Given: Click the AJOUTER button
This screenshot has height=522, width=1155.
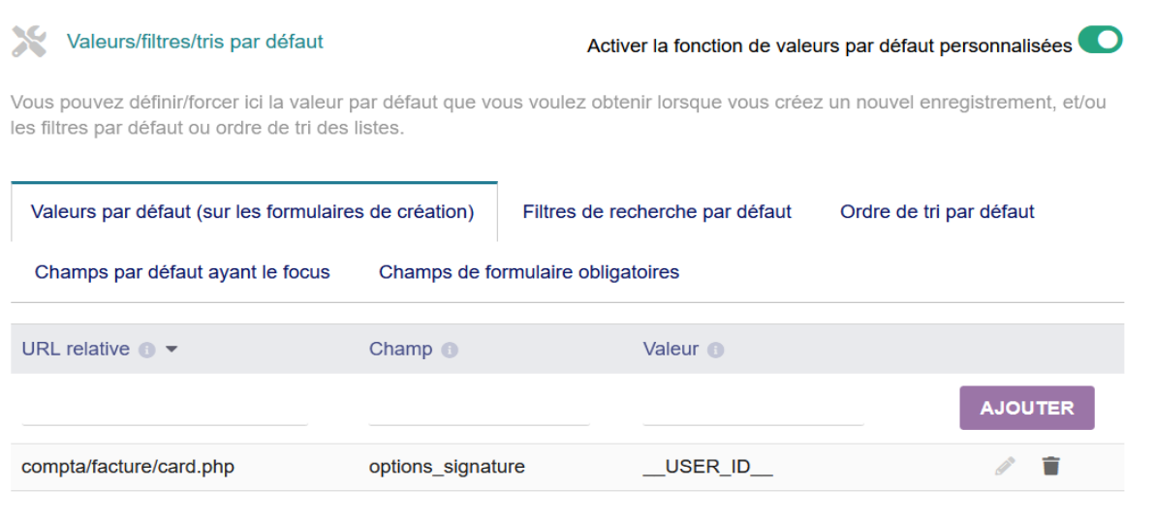Looking at the screenshot, I should point(1027,408).
